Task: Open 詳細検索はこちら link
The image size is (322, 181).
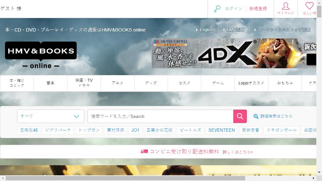Action: point(276,116)
